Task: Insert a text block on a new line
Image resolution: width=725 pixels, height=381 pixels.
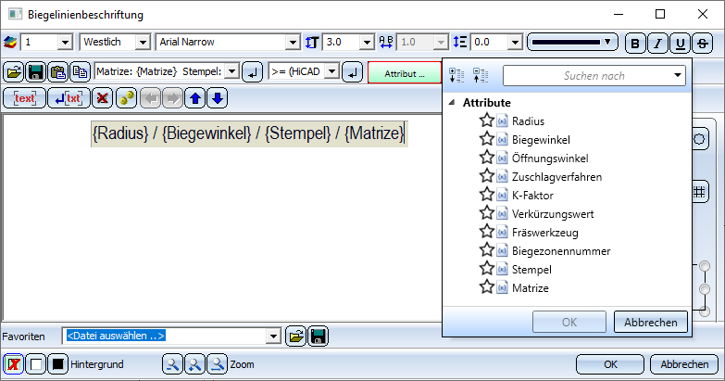Action: (x=69, y=98)
